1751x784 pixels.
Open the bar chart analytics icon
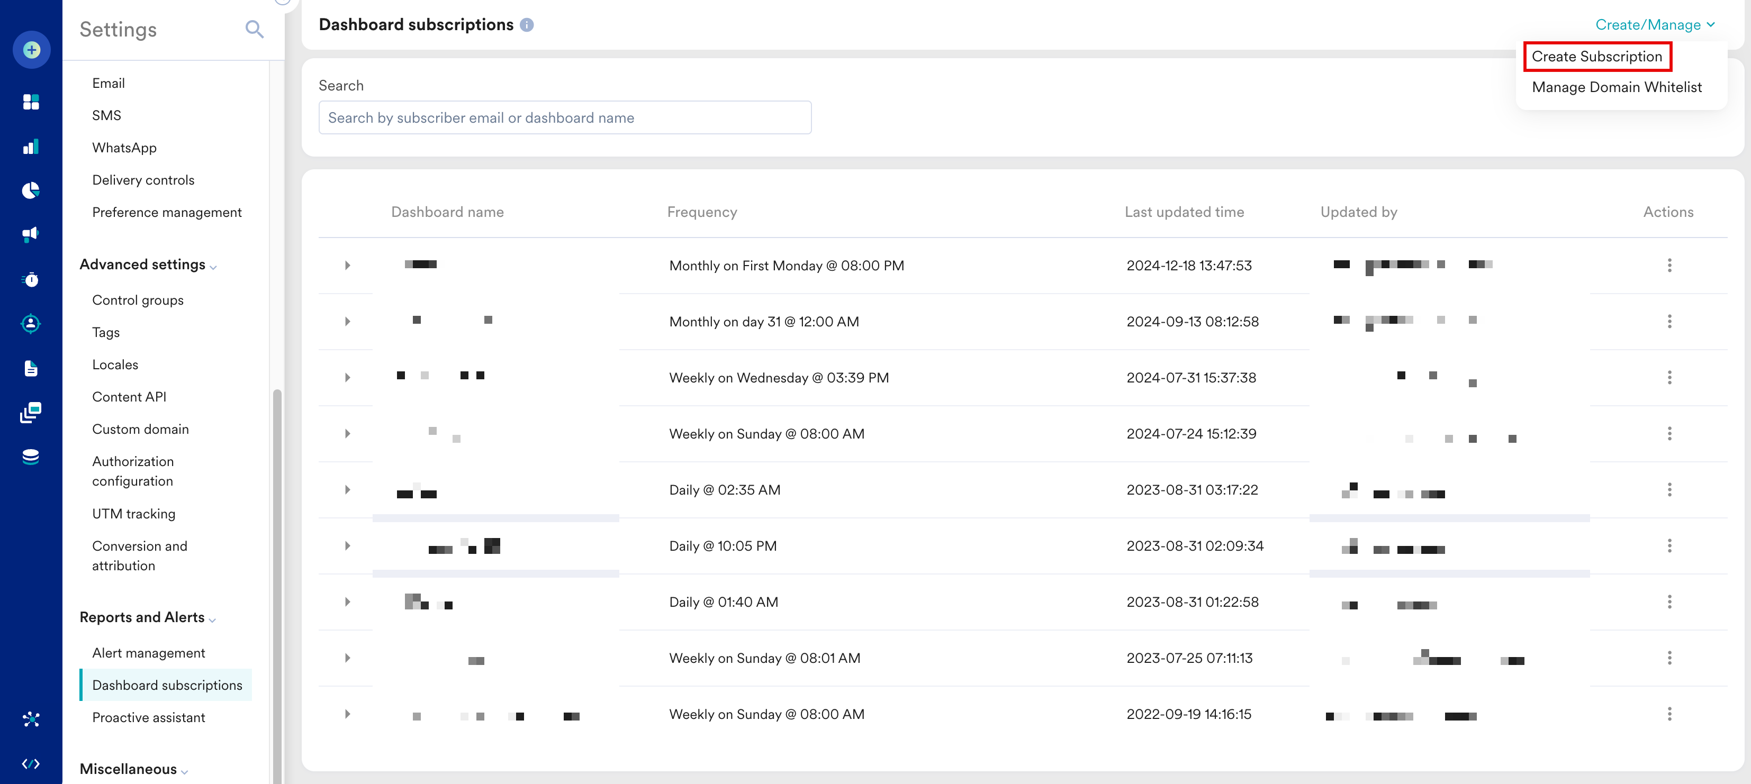(x=31, y=147)
